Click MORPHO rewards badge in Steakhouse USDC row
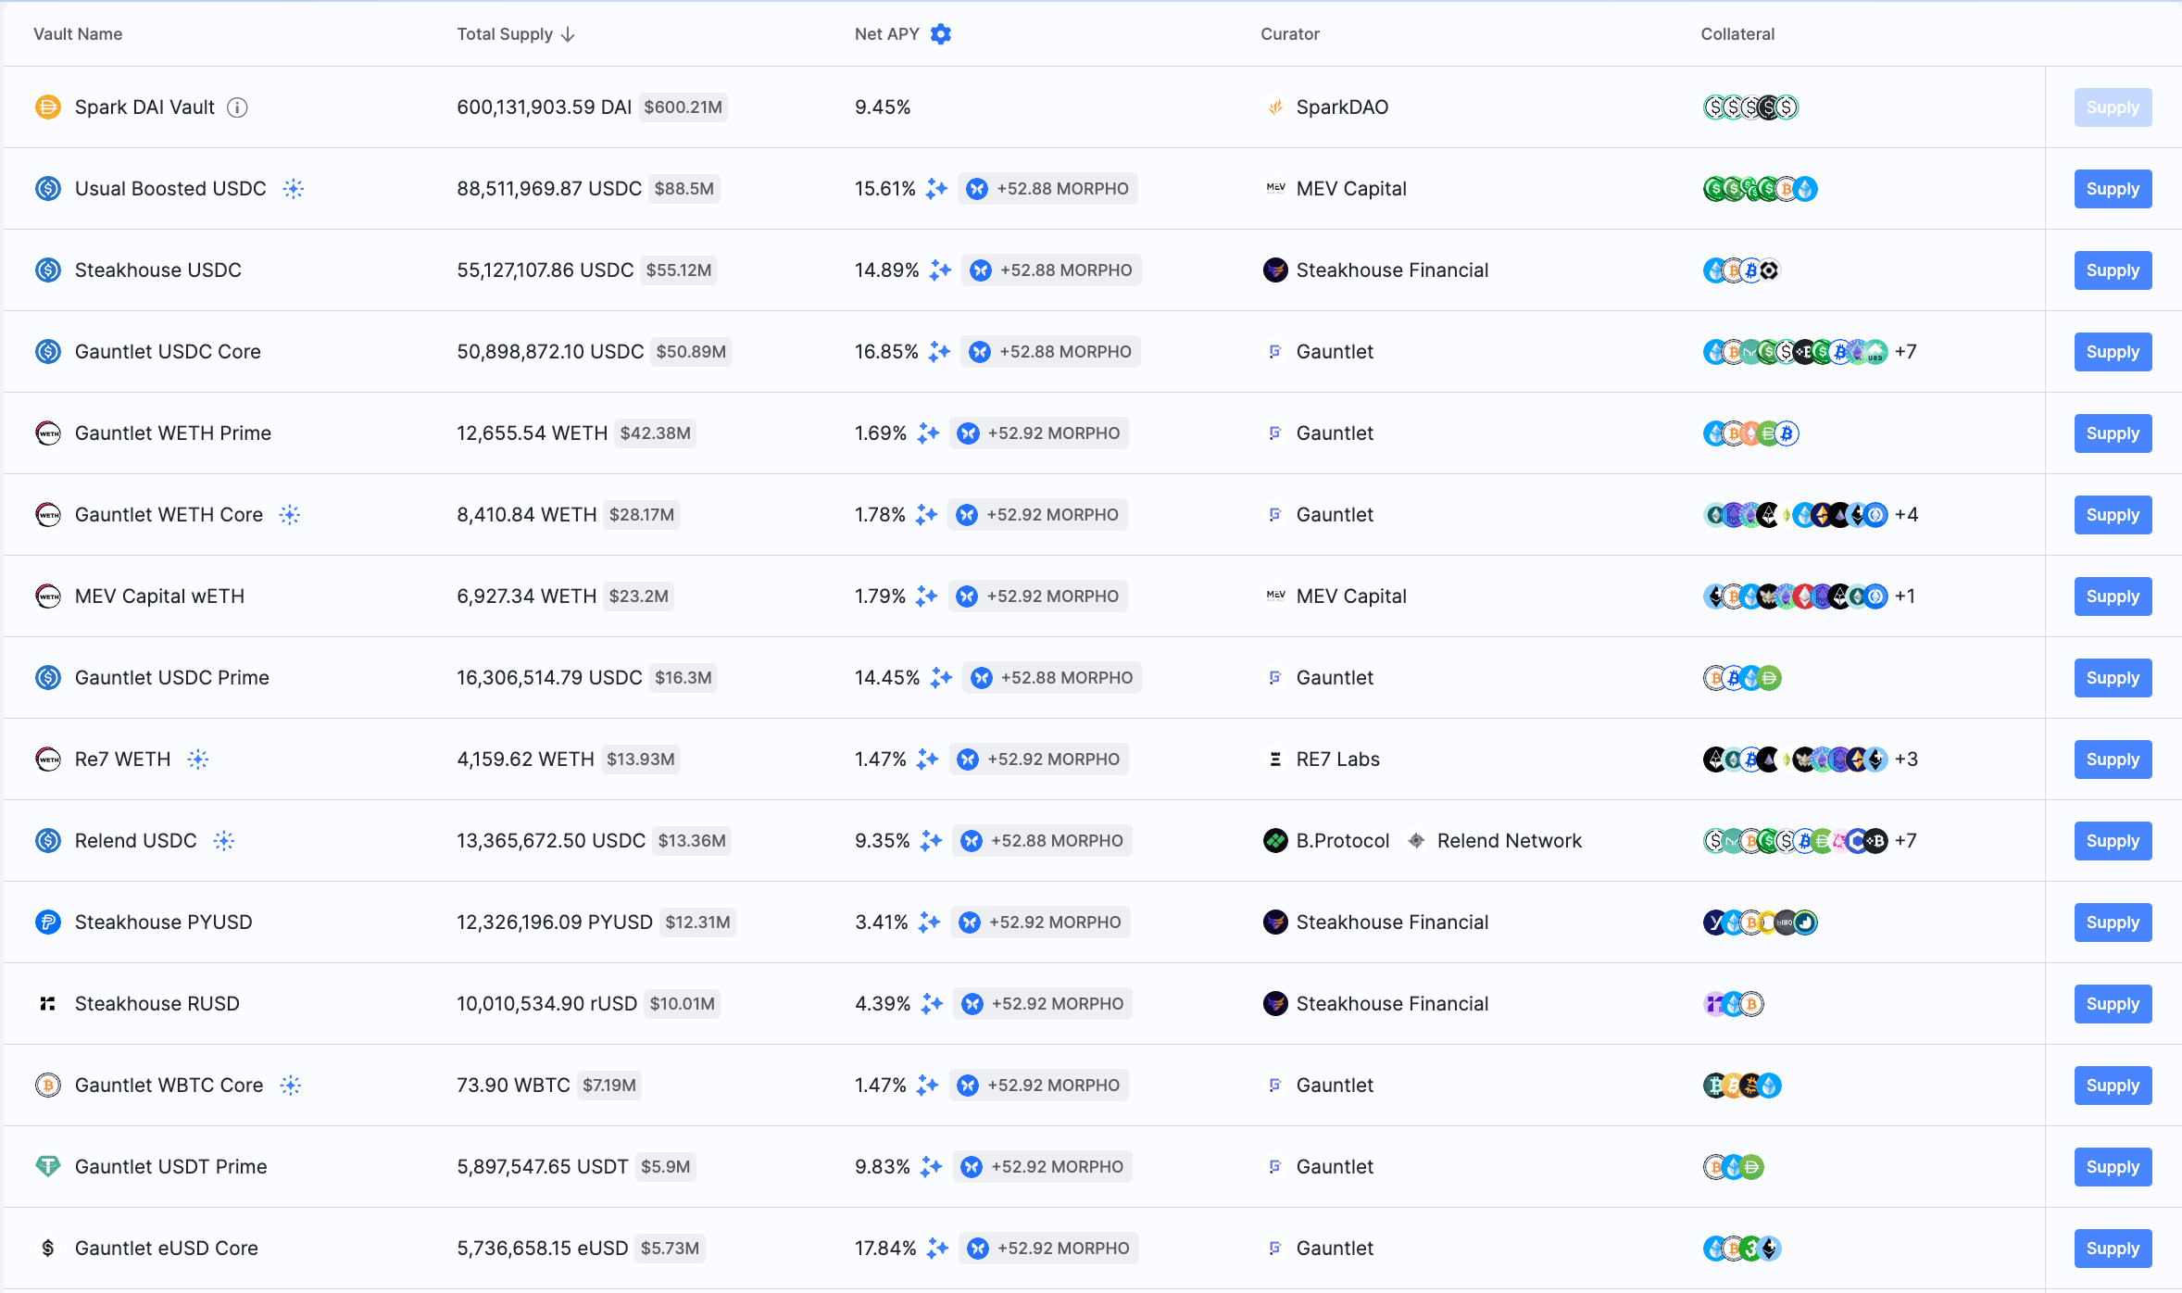2182x1293 pixels. click(1051, 270)
